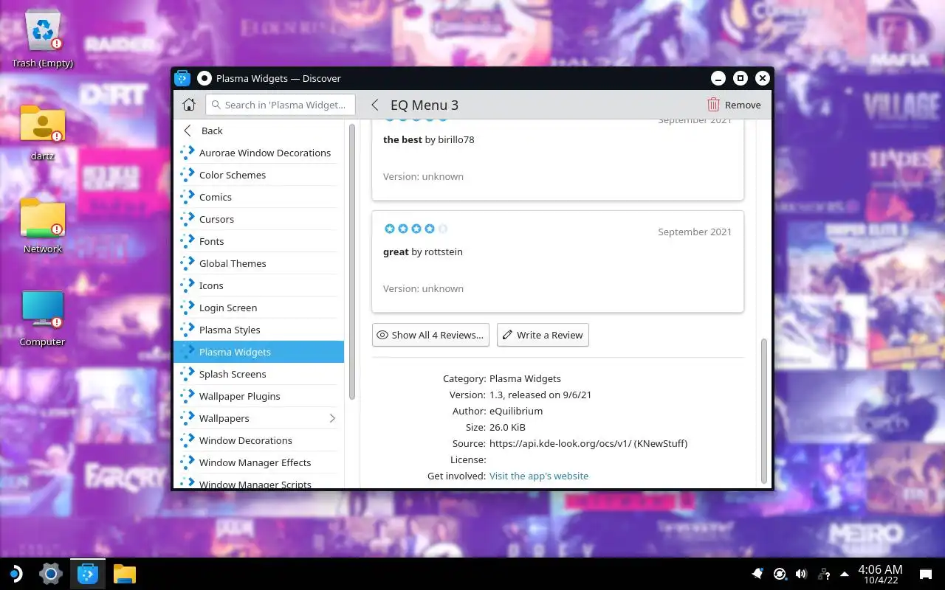Click the star rating on rottstein's review

[x=416, y=229]
